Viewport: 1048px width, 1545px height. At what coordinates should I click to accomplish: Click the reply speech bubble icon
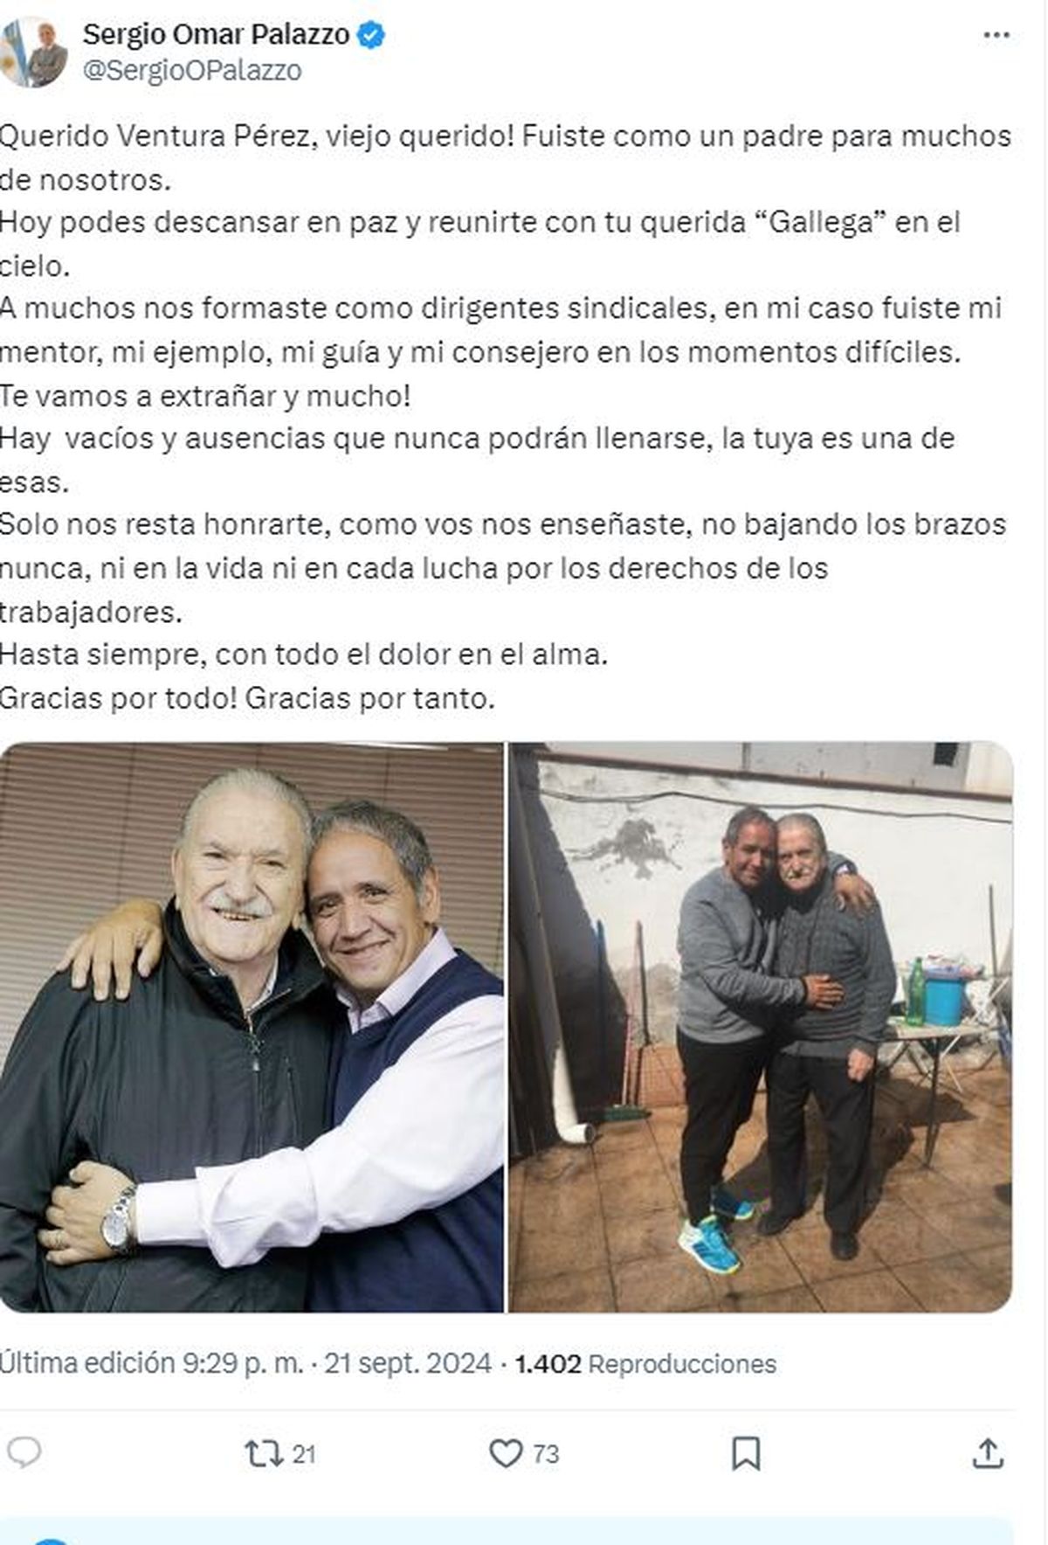tap(24, 1452)
